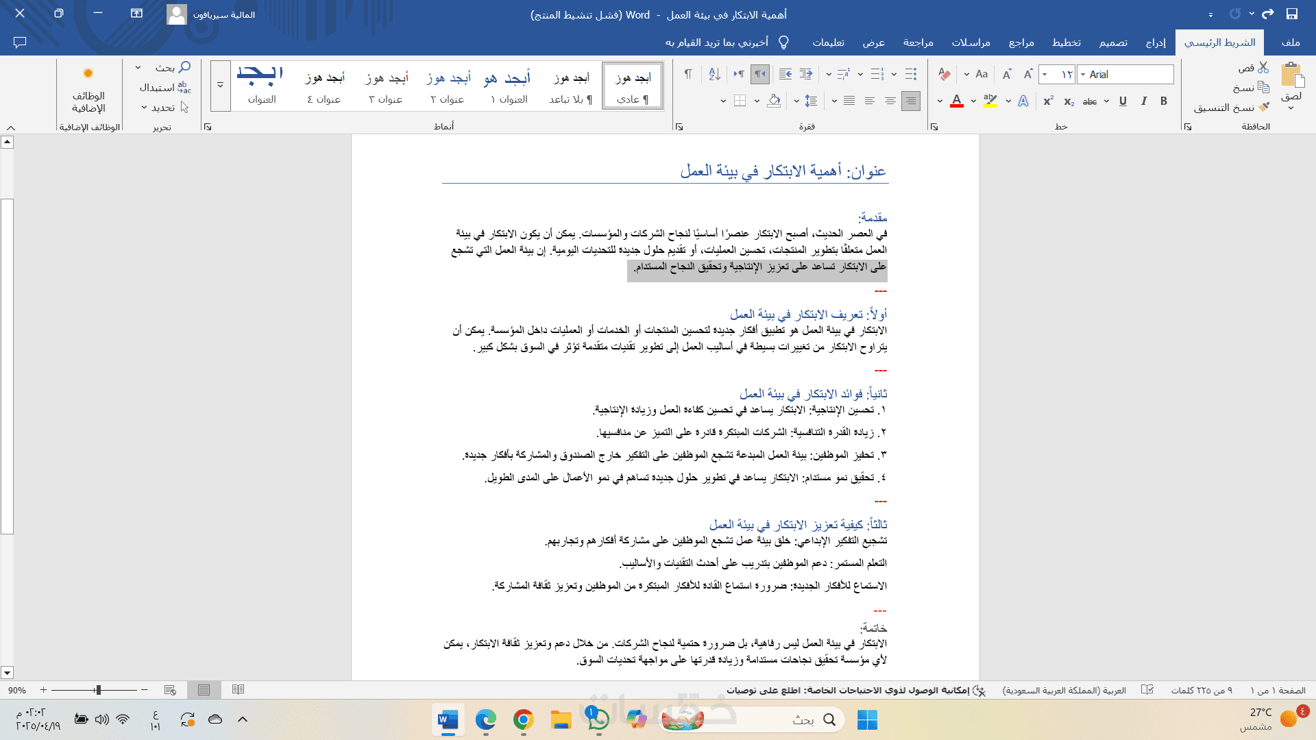The image size is (1316, 740).
Task: Click the Replace (استبدال) button
Action: click(x=164, y=88)
